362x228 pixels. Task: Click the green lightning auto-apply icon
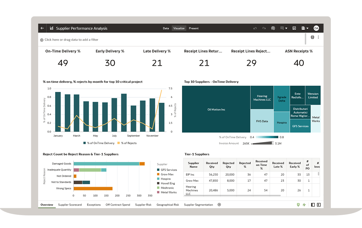304,205
